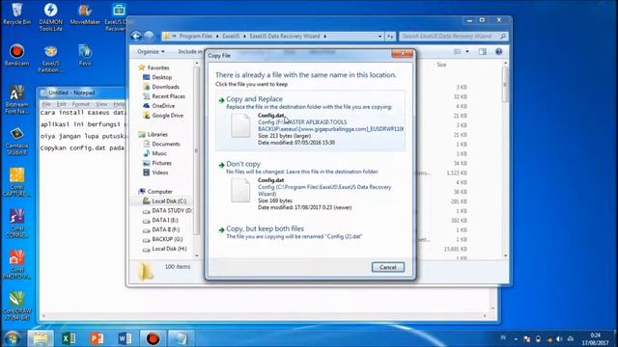Image resolution: width=618 pixels, height=347 pixels.
Task: Click volume speaker icon in system tray
Action: [x=559, y=338]
